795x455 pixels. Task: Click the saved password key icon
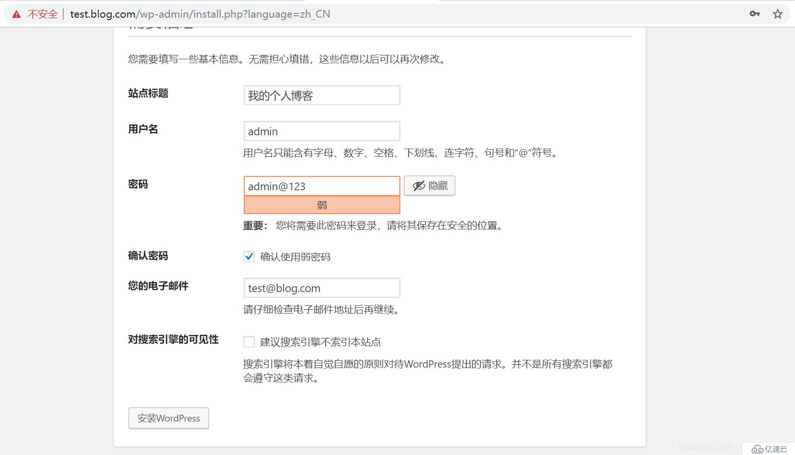coord(755,14)
